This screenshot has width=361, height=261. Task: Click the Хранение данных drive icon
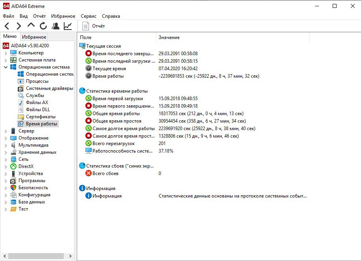click(13, 152)
